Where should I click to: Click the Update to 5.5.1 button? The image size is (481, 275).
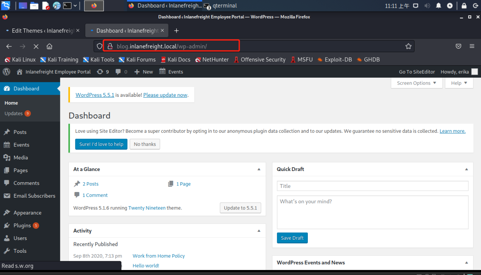click(240, 208)
